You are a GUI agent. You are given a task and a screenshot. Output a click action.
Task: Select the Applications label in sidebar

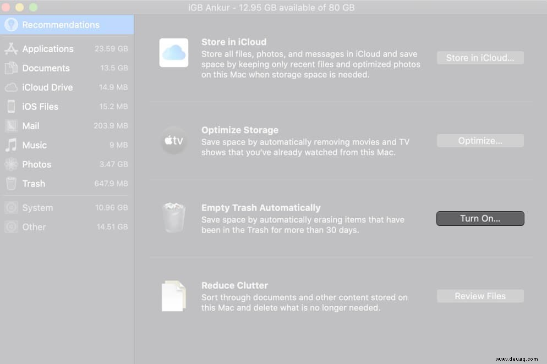click(48, 49)
